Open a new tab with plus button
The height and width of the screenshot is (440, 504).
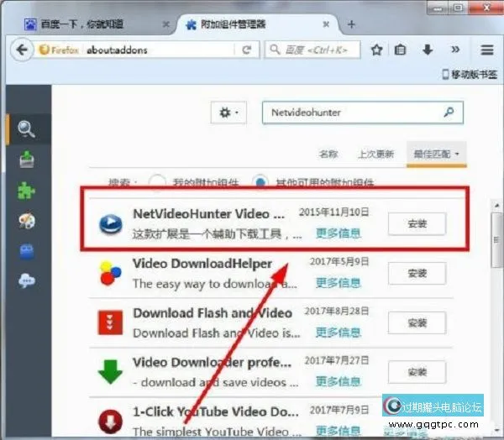point(351,24)
